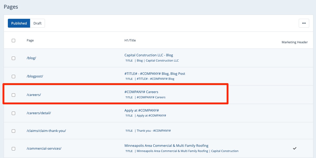Click the Marketing Header checkmark for commercial-services
This screenshot has width=316, height=158.
[x=295, y=148]
